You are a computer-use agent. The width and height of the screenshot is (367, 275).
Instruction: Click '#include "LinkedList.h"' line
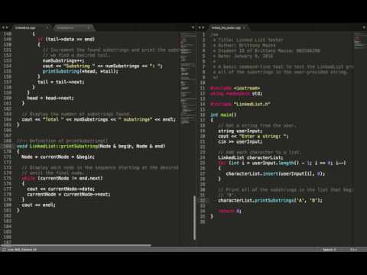pos(240,104)
